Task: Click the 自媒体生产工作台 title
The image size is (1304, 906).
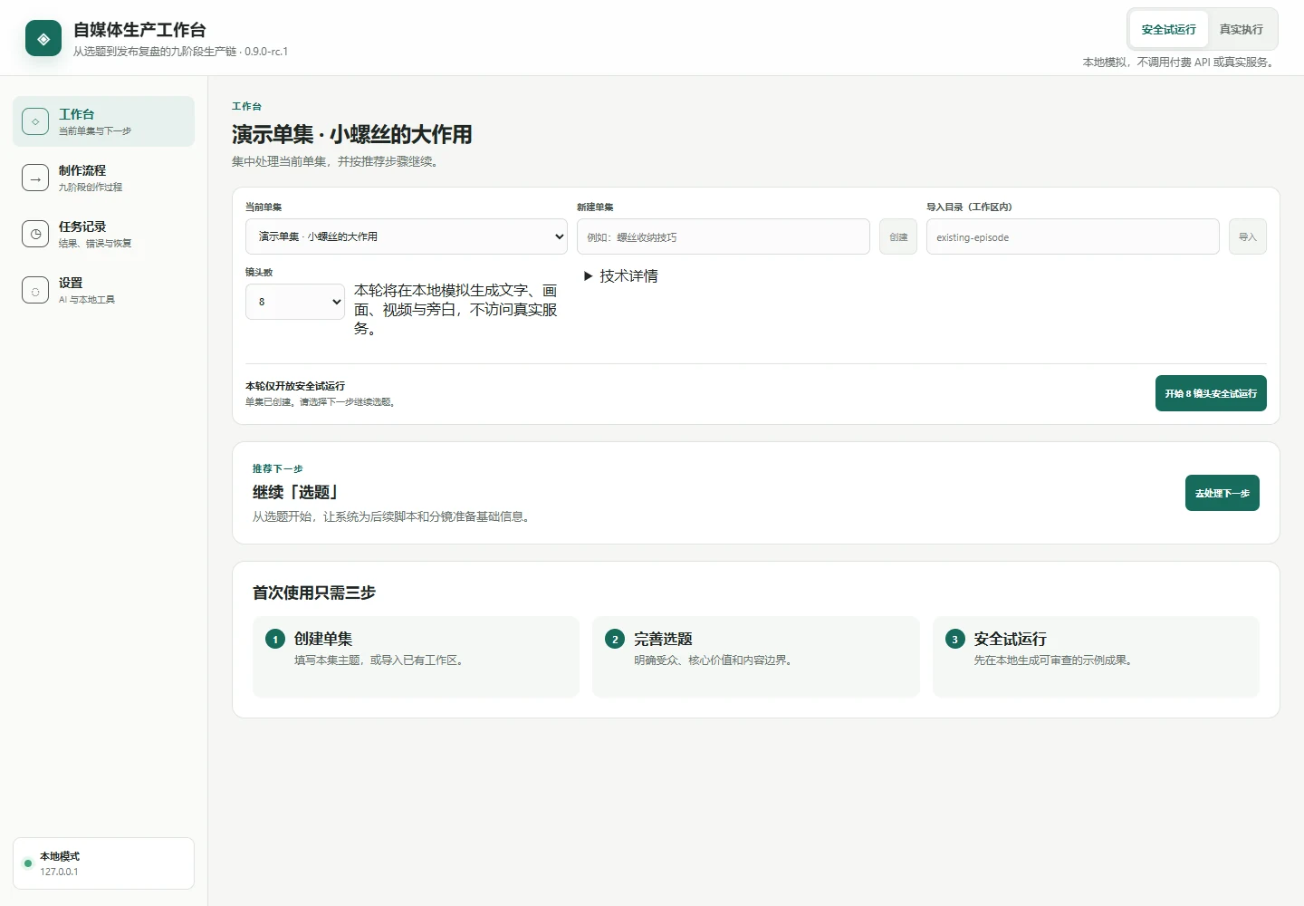Action: pos(139,30)
